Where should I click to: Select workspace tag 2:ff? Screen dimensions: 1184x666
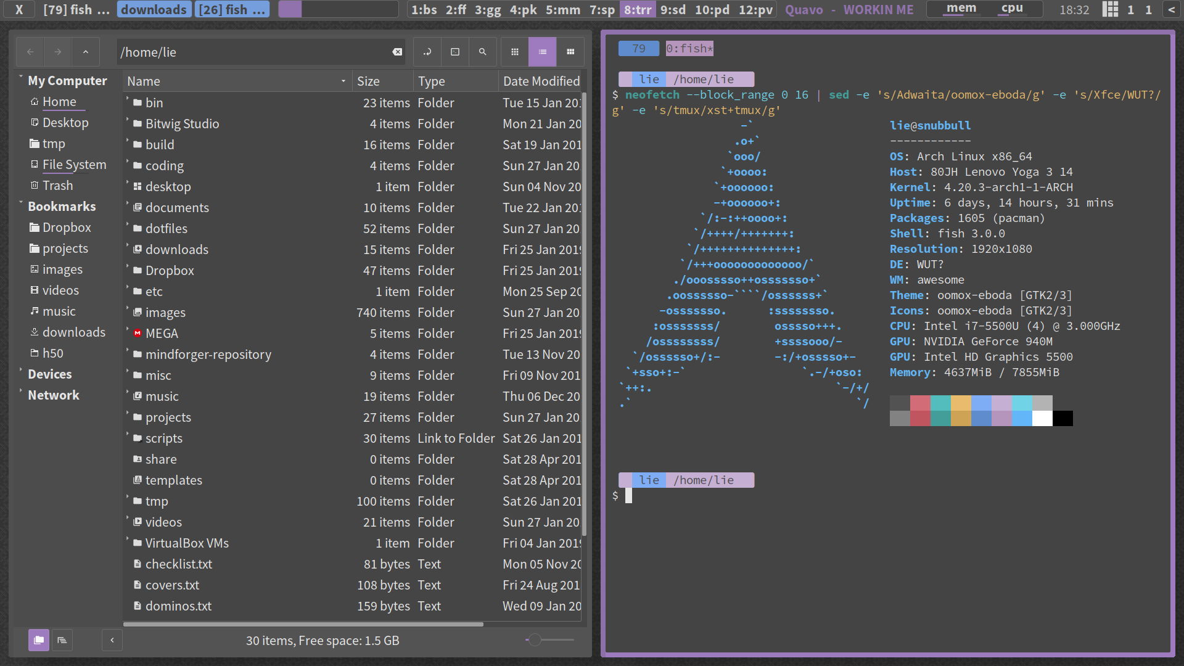coord(456,9)
